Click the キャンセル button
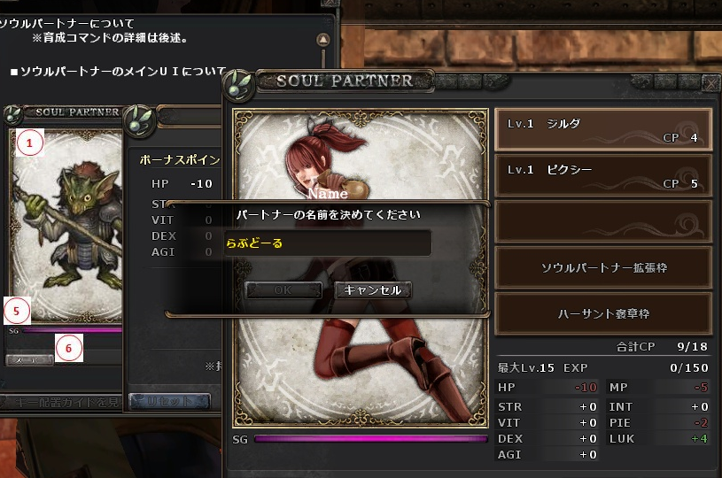 [x=372, y=289]
